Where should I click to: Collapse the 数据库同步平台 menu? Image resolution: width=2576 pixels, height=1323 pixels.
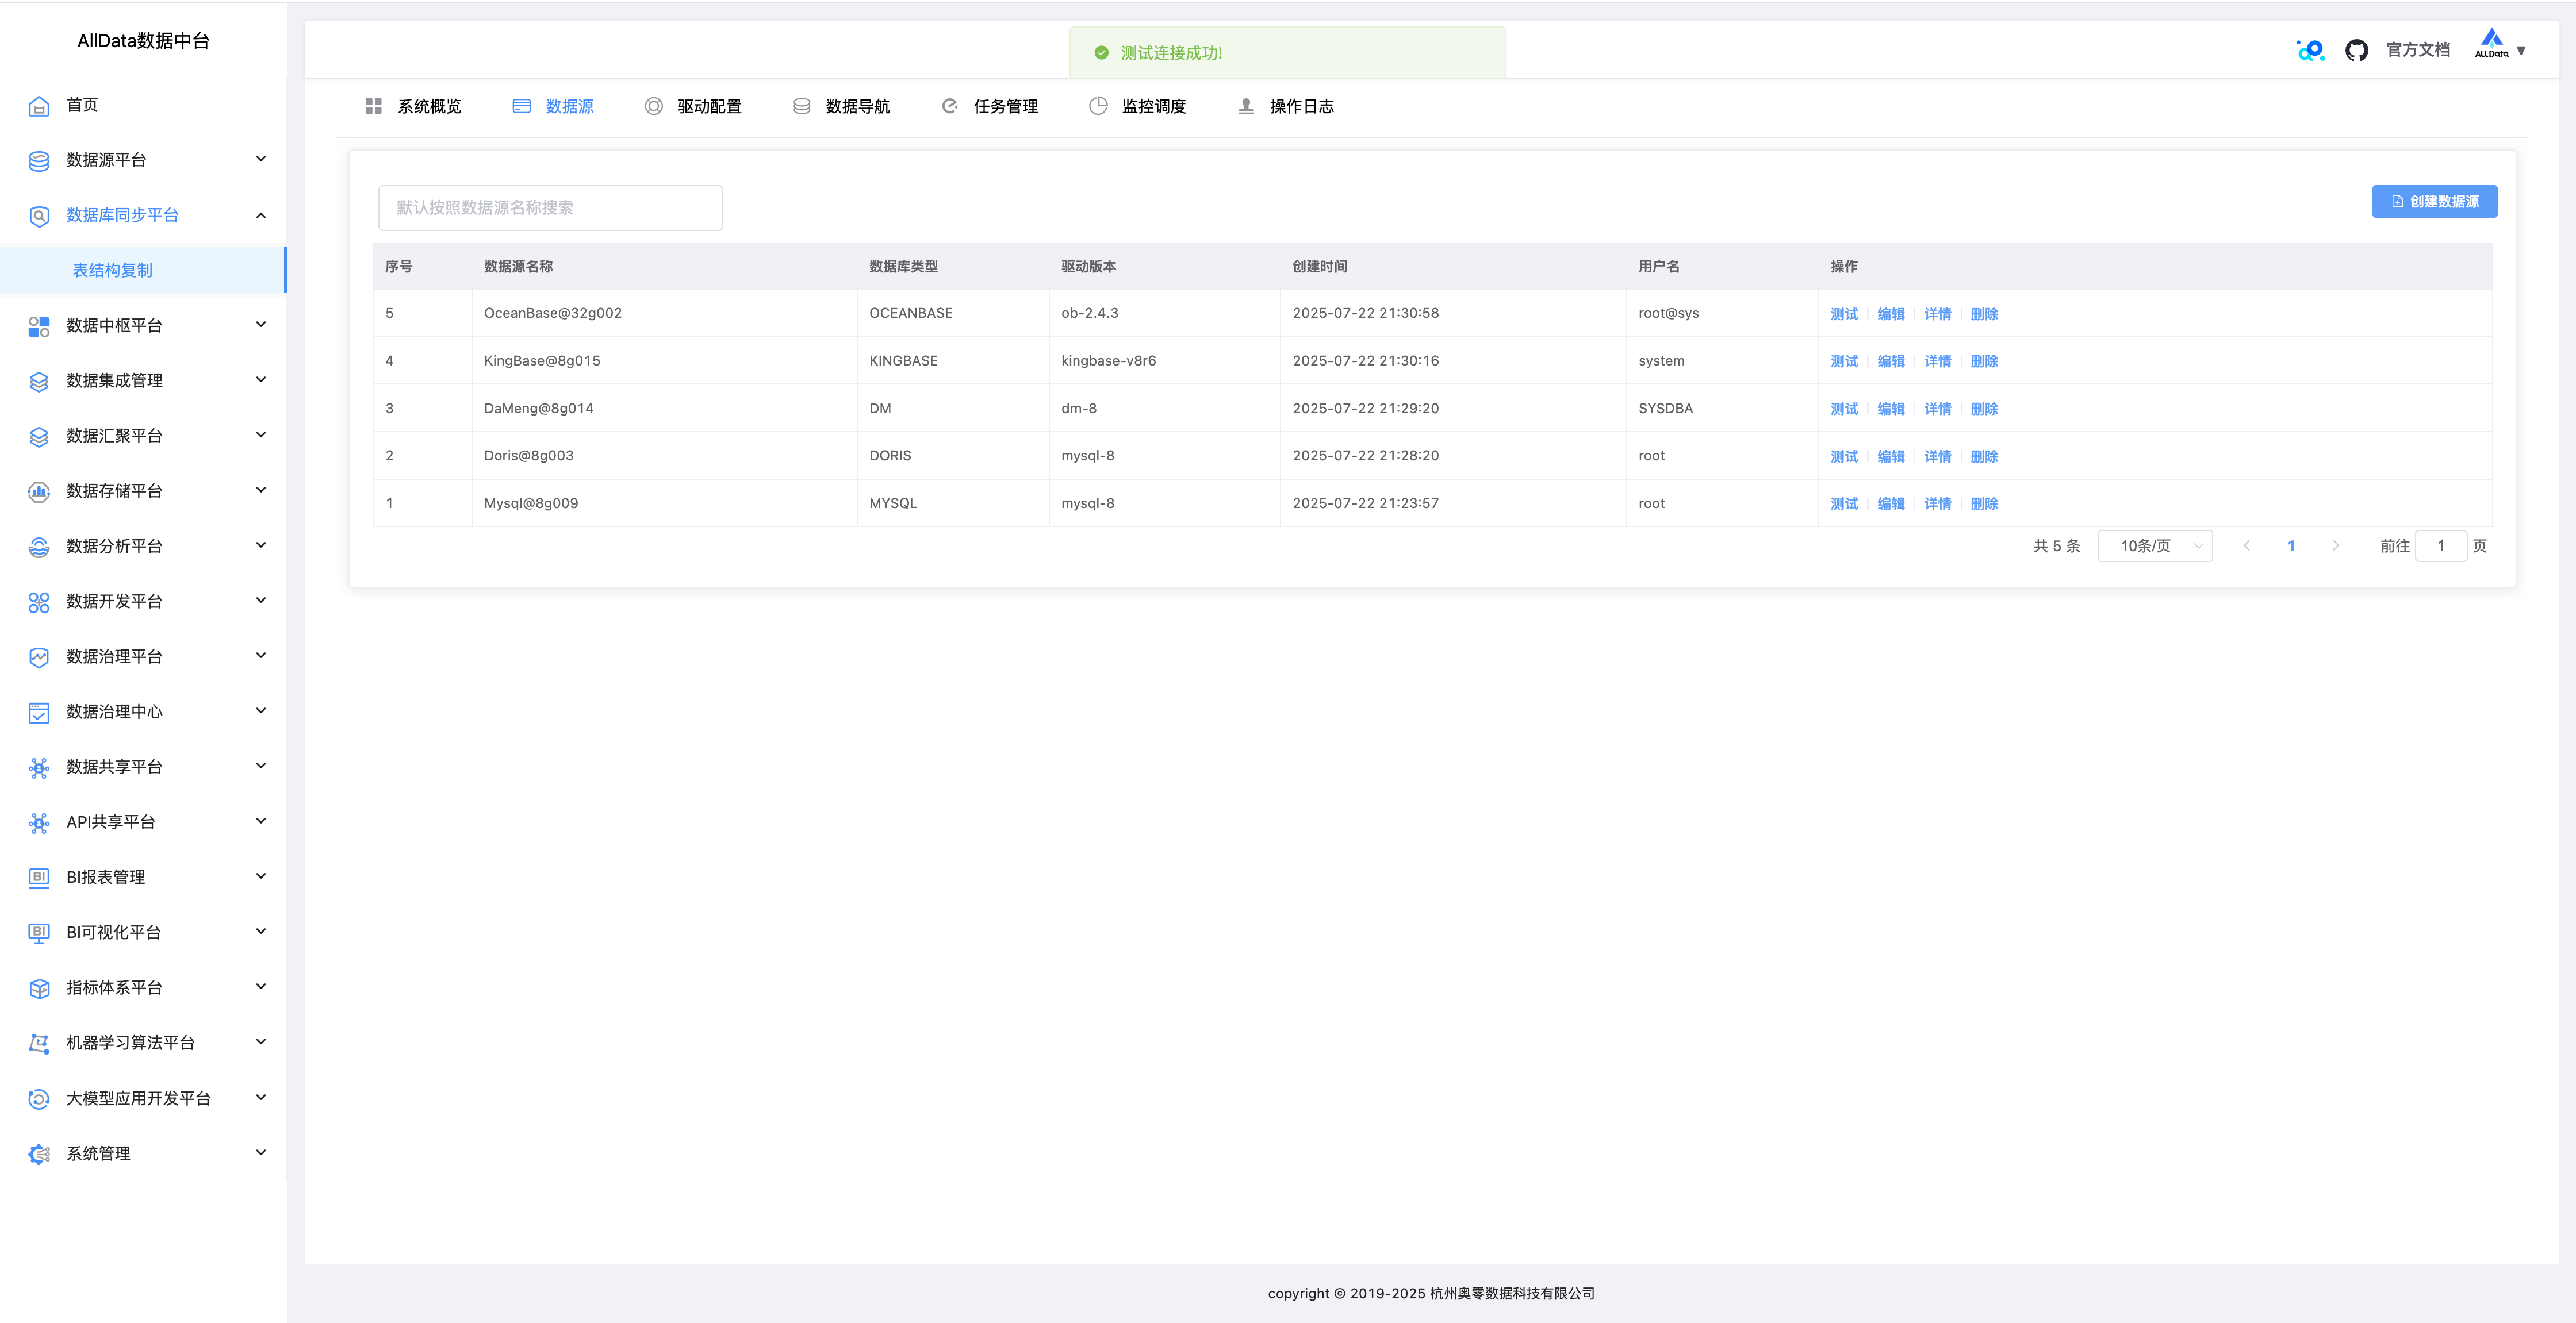(261, 216)
